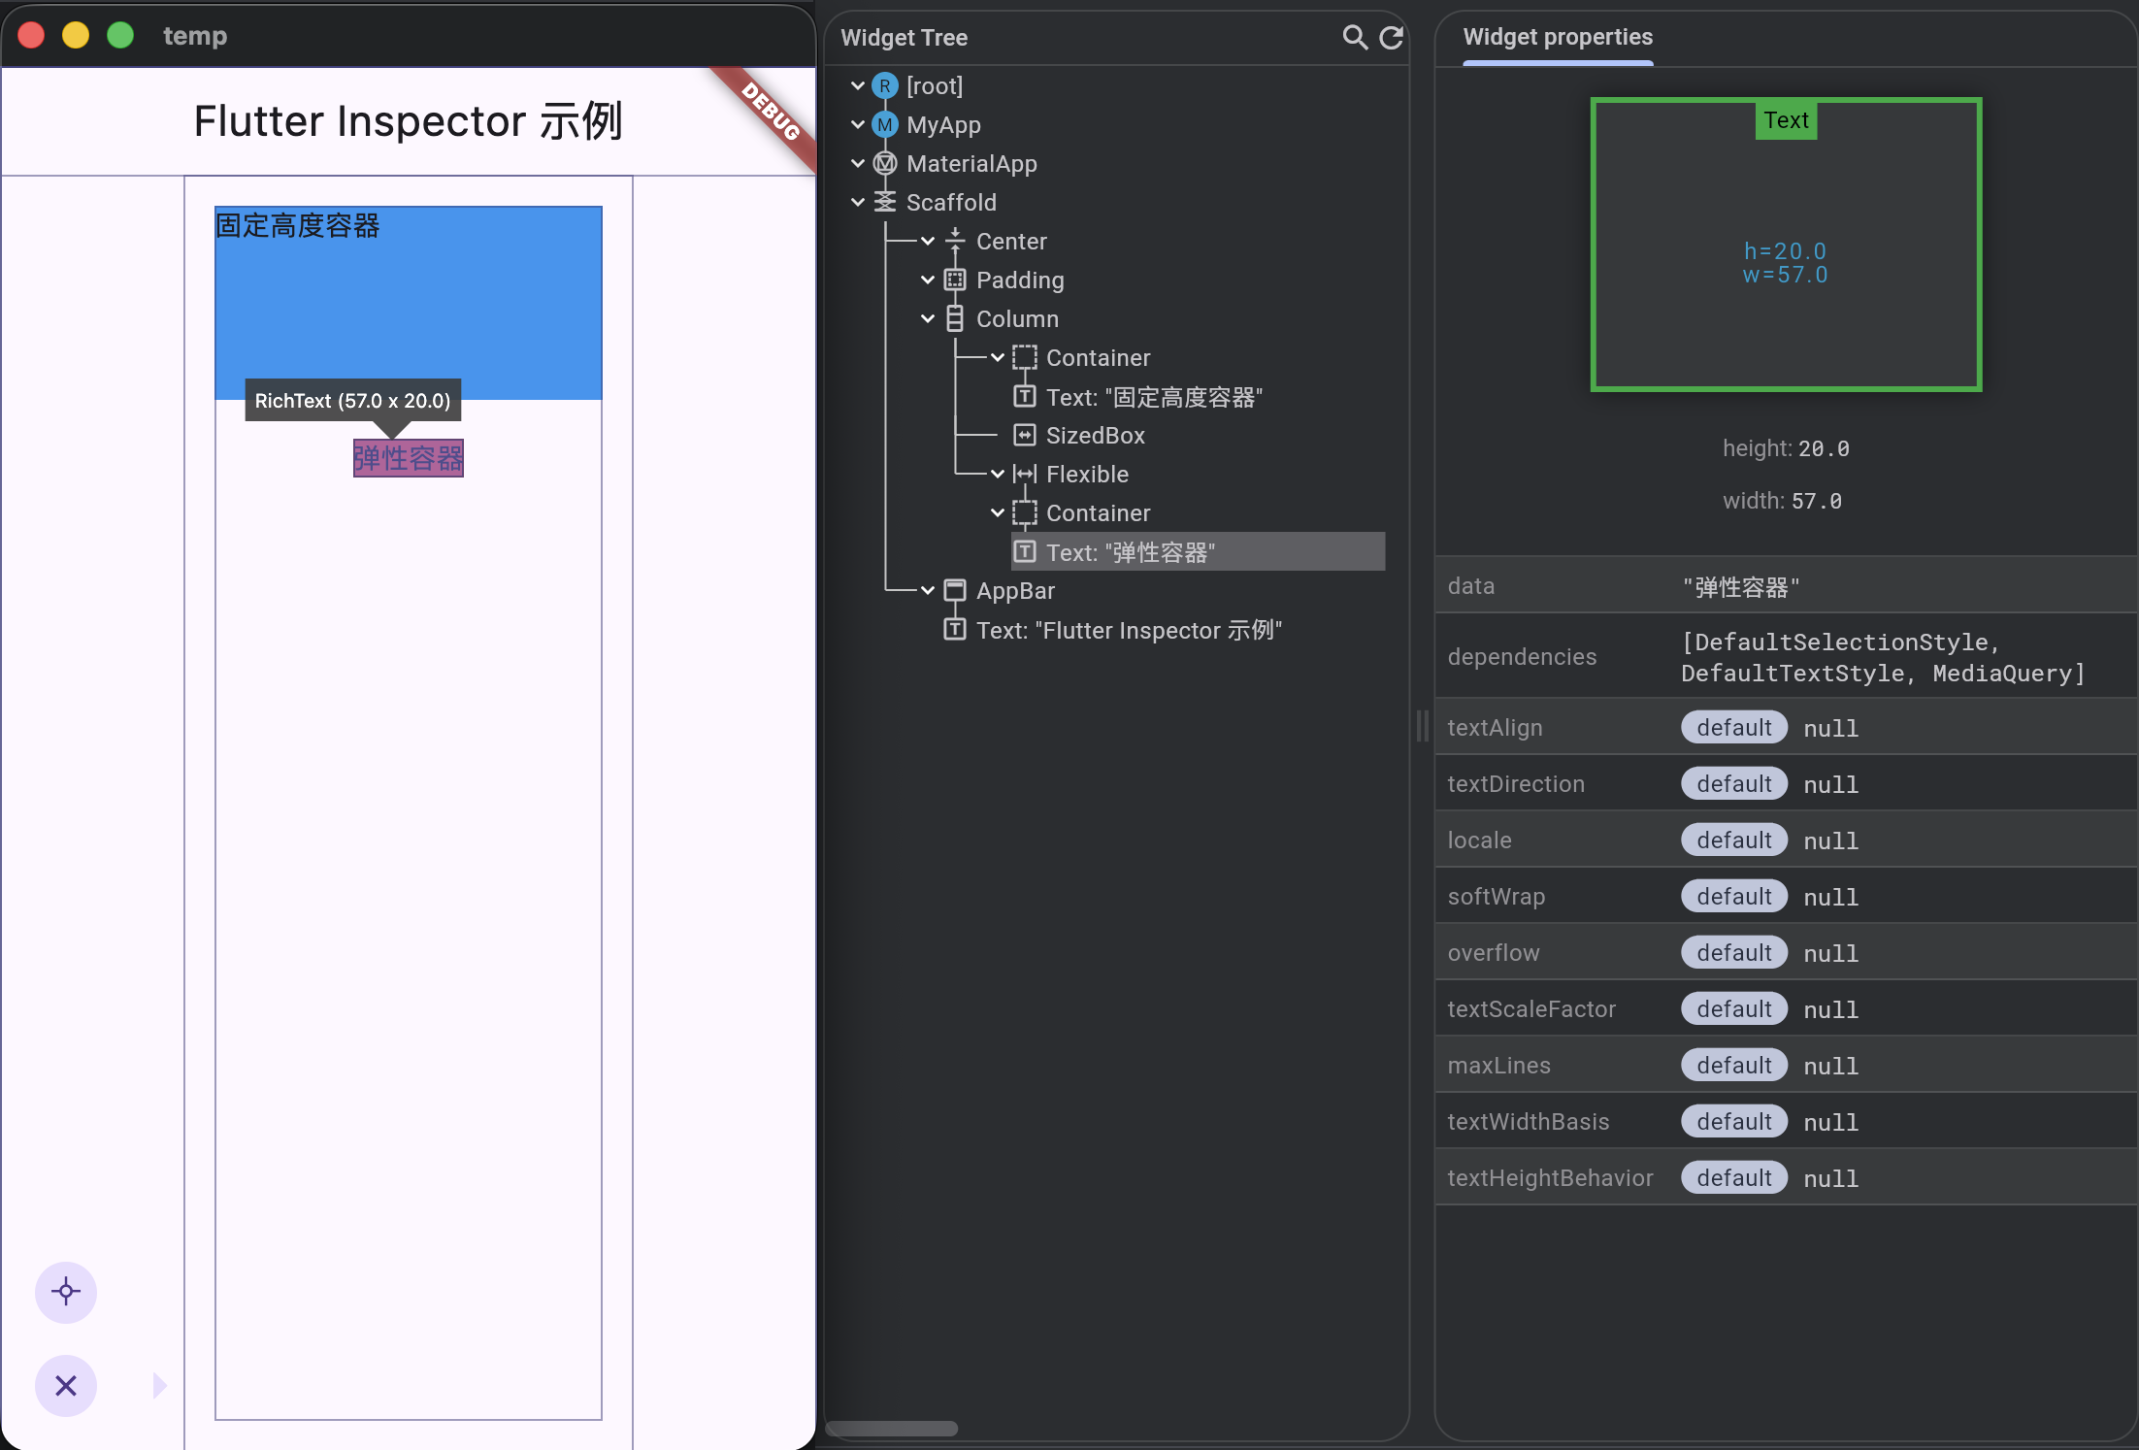The image size is (2139, 1450).
Task: Click the Padding widget icon
Action: (955, 280)
